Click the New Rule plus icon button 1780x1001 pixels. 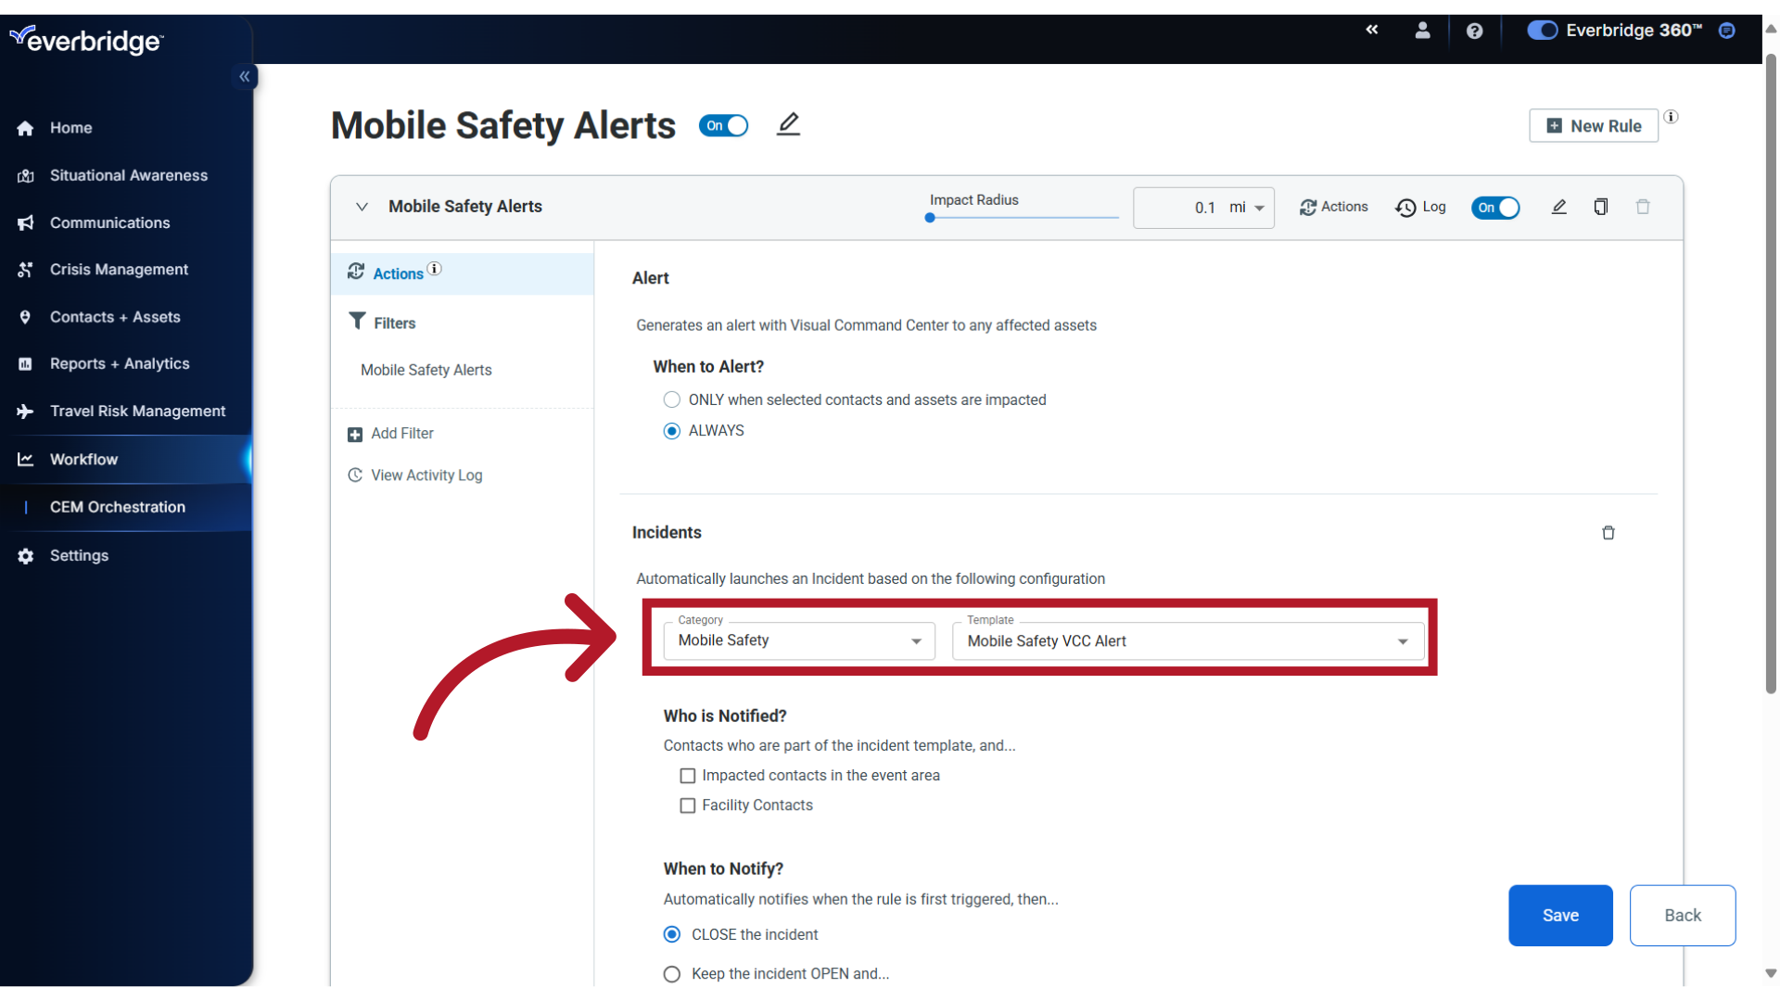[1554, 125]
